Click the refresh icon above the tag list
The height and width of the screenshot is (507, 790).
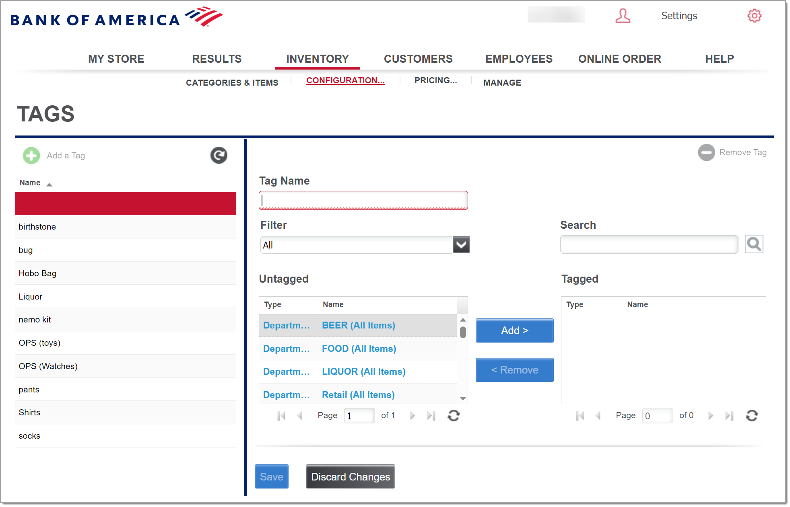coord(219,155)
